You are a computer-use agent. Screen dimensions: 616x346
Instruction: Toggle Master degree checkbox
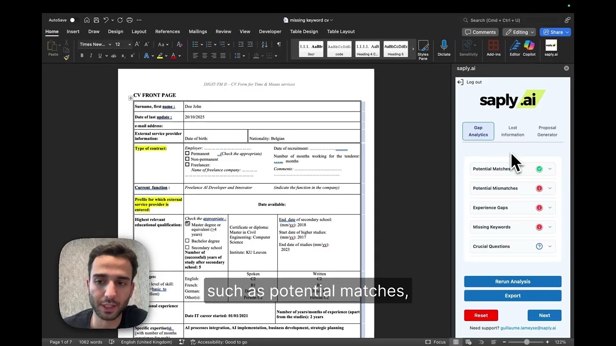pyautogui.click(x=188, y=224)
